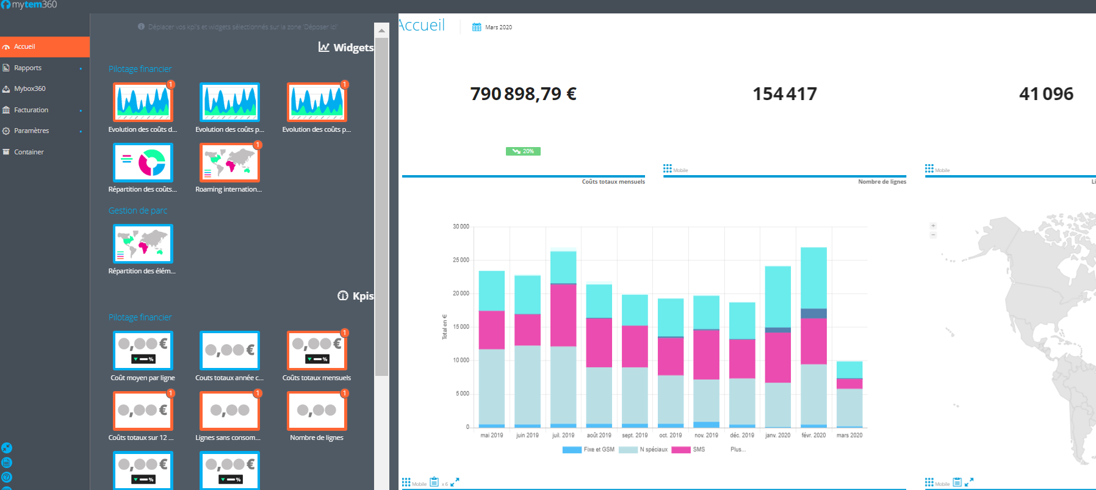Expand the bar chart to fullscreen
1096x490 pixels.
click(x=455, y=482)
